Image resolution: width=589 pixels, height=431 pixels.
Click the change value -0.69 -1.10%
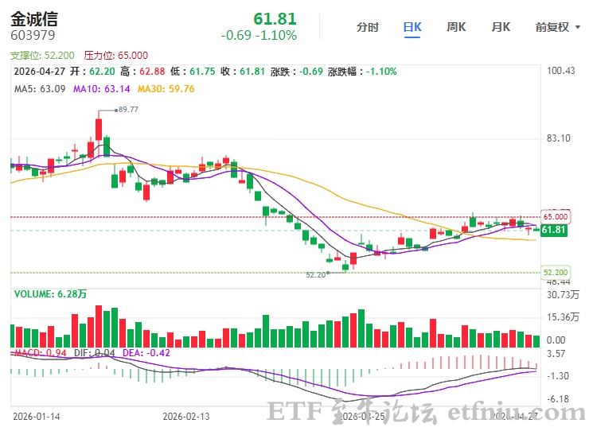tap(259, 36)
